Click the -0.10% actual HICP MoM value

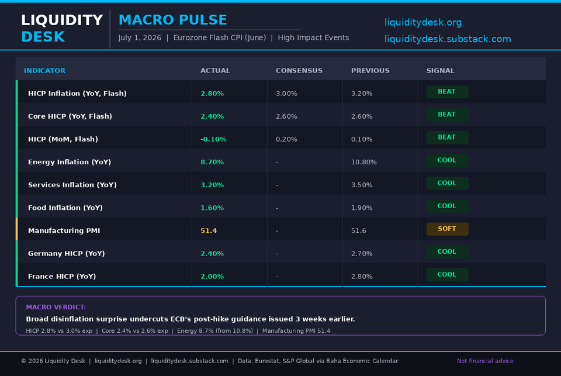[214, 139]
